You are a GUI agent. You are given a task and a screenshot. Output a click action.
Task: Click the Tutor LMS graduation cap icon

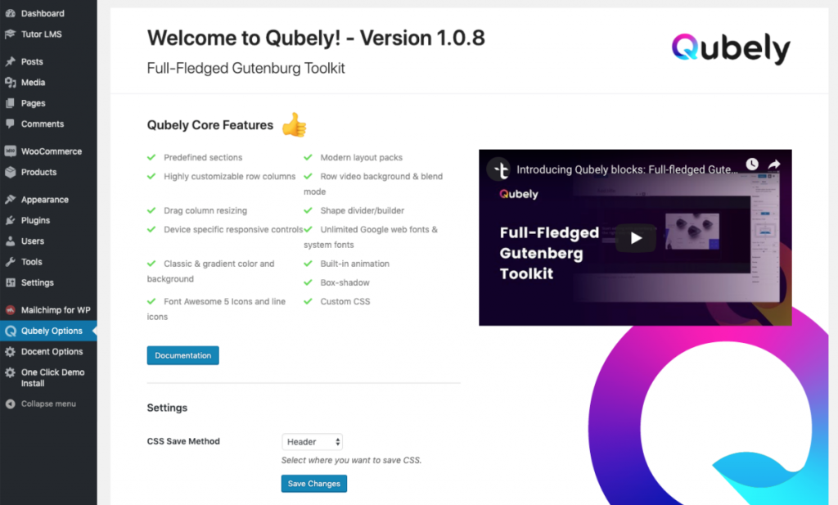pos(10,34)
